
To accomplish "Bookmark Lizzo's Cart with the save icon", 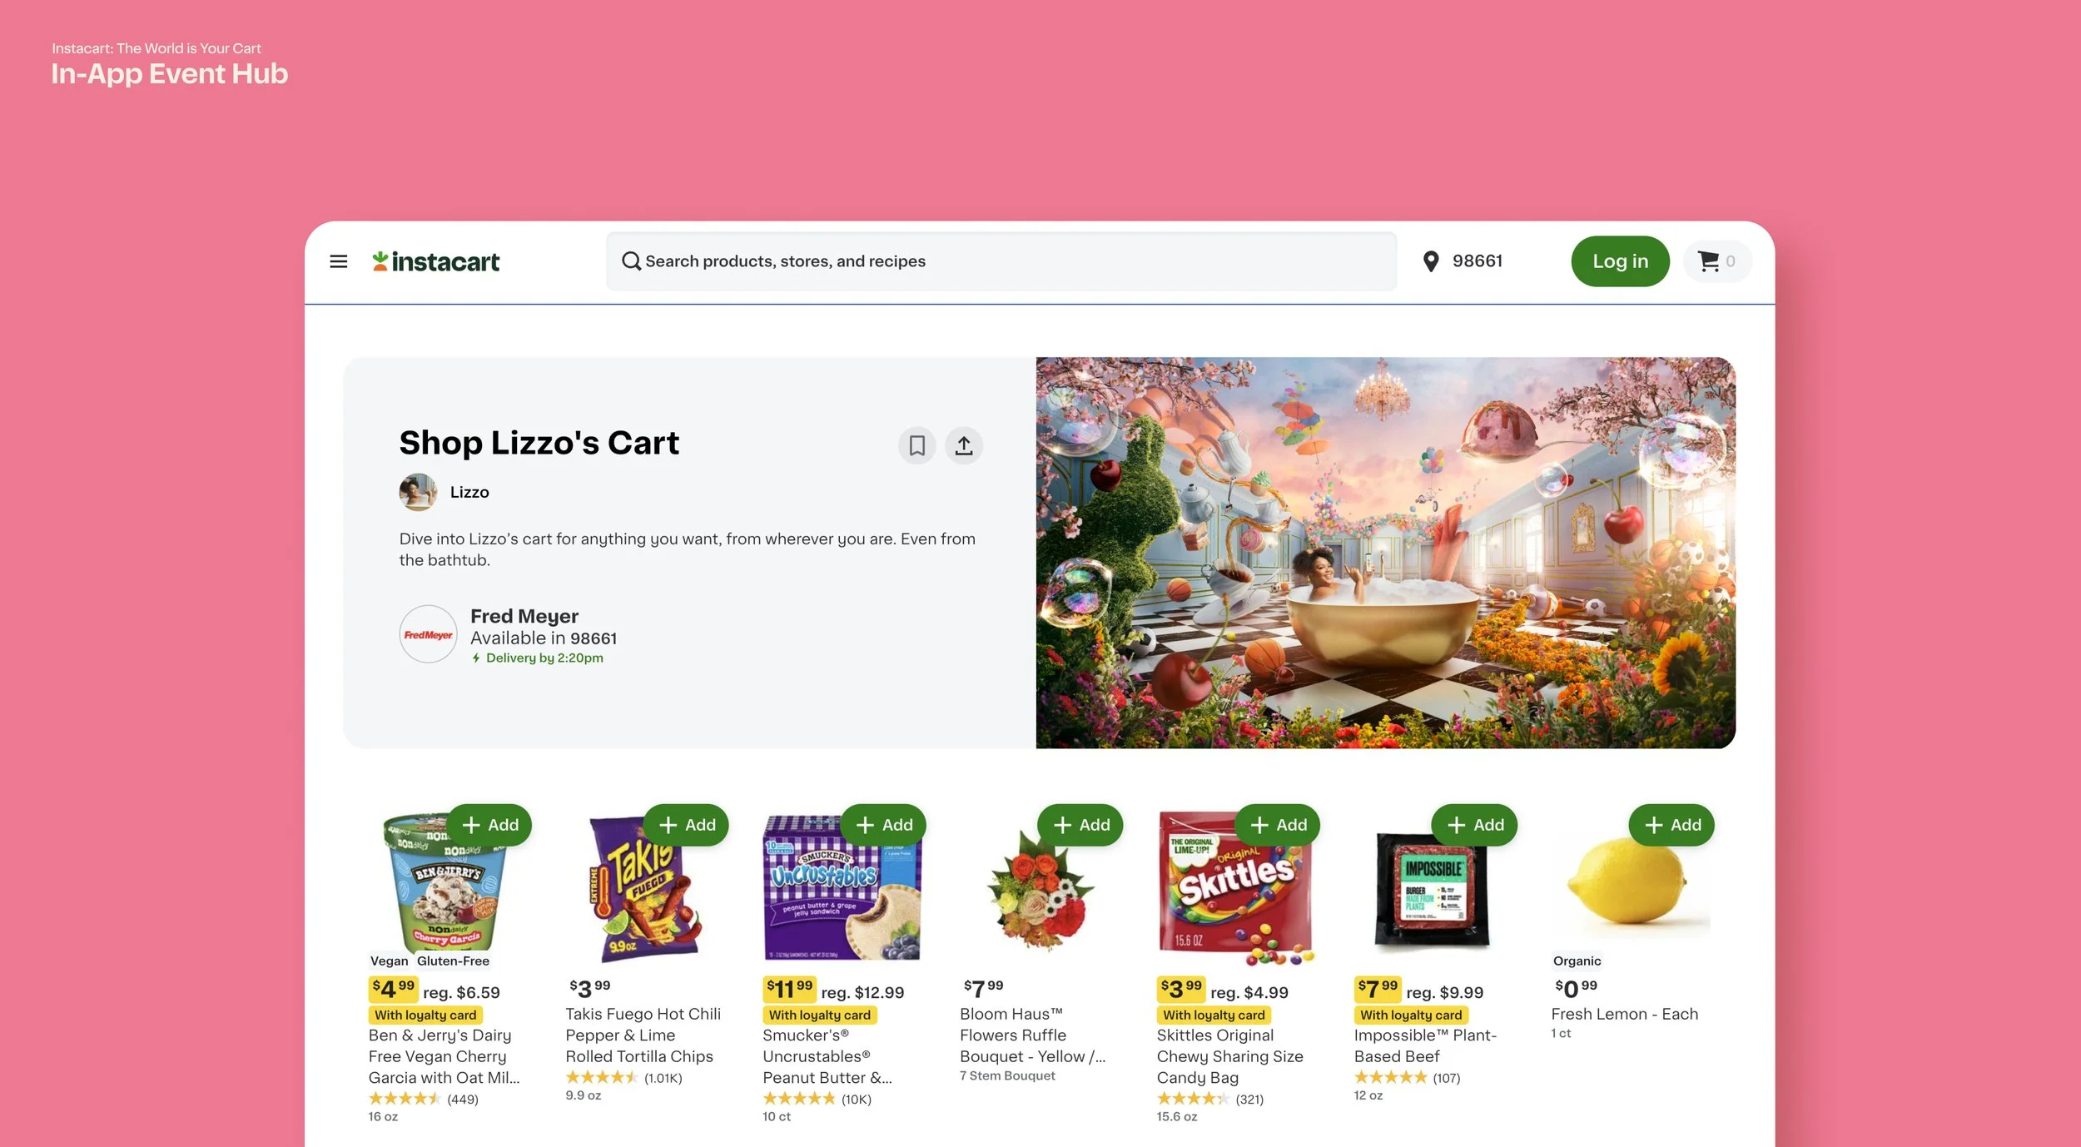I will (916, 445).
